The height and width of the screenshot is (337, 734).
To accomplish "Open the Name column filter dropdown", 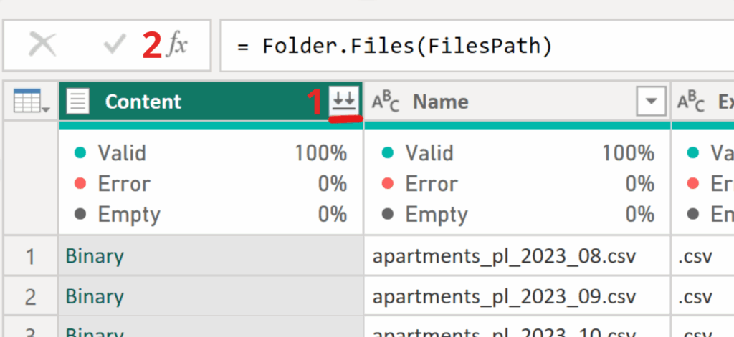I will tap(651, 102).
